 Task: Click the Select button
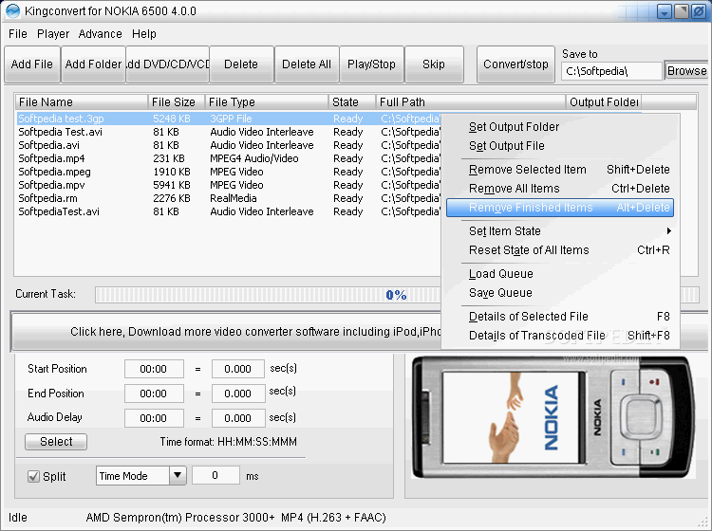coord(56,442)
